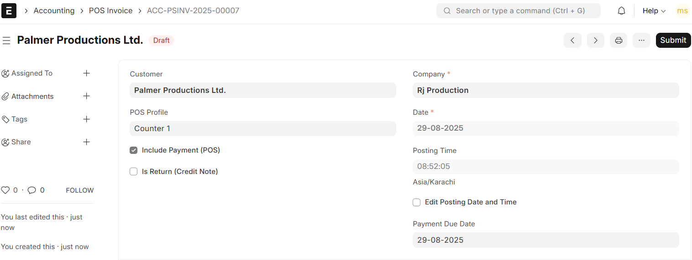
Task: Enable Edit Posting Date and Time
Action: tap(417, 202)
